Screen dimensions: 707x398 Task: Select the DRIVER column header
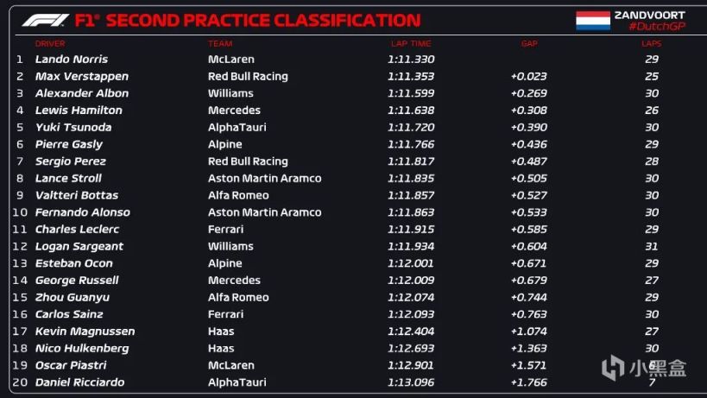pyautogui.click(x=50, y=43)
